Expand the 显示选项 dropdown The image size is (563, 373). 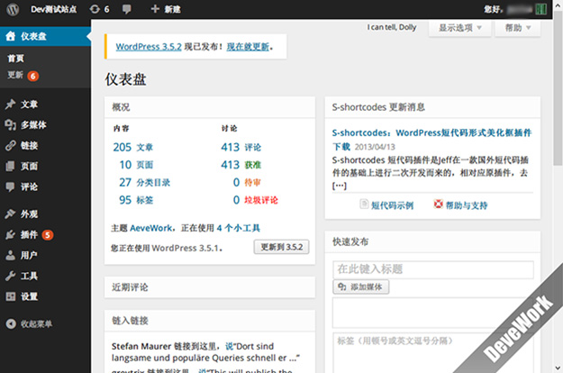click(x=460, y=28)
